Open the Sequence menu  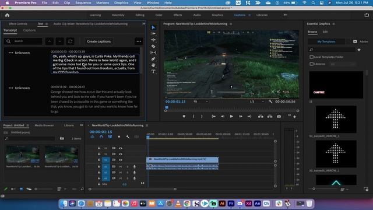point(83,2)
